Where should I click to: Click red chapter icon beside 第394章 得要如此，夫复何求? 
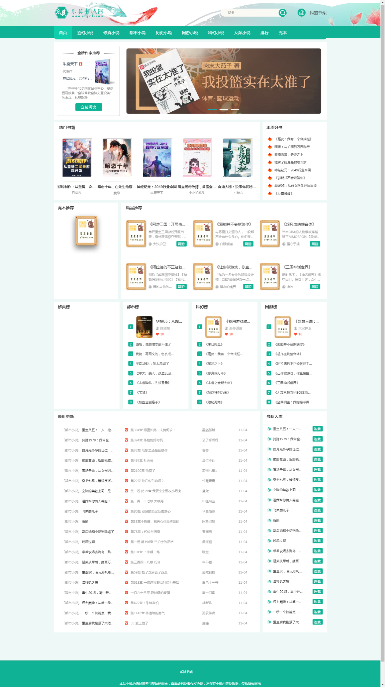point(126,430)
